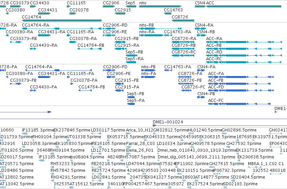Click the 'CG14764' gene label

[31, 17]
